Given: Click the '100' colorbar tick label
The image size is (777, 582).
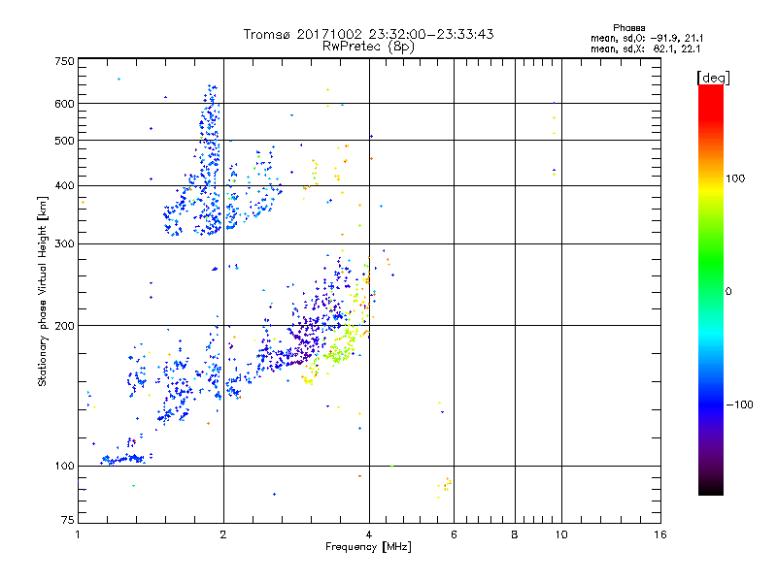Looking at the screenshot, I should [x=735, y=178].
